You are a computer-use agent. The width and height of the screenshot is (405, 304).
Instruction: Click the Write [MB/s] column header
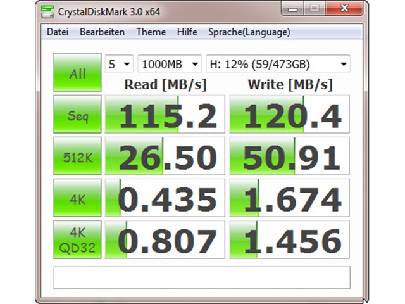(290, 85)
